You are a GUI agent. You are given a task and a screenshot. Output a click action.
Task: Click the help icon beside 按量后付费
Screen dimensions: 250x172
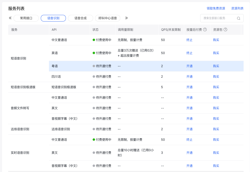coord(205,29)
